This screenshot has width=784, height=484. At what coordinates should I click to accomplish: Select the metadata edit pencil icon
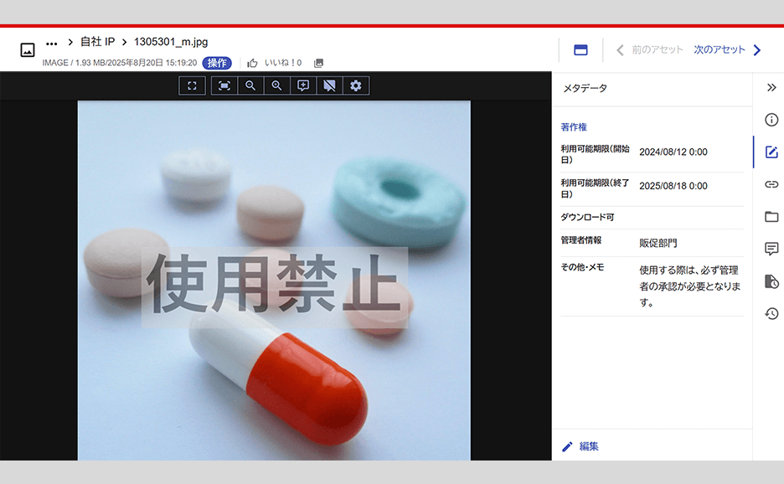771,152
